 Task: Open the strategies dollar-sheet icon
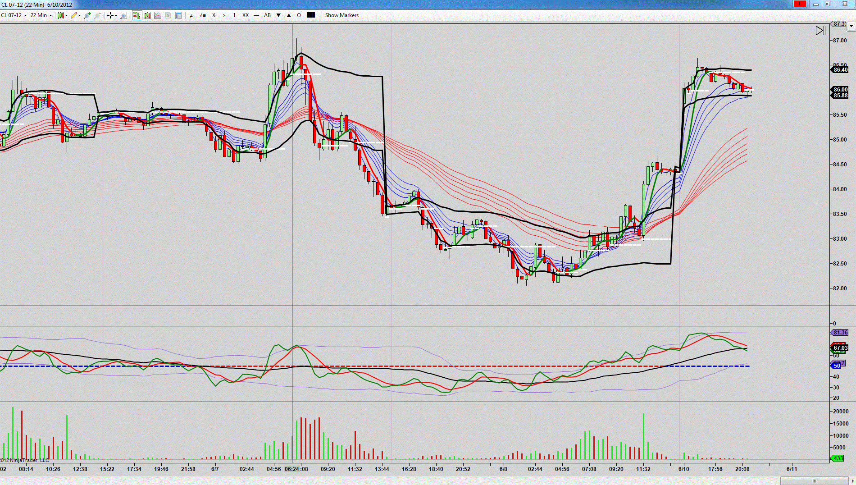(x=168, y=15)
